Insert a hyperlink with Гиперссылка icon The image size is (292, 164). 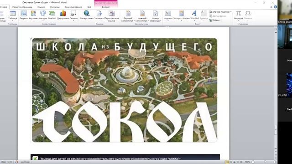87,15
